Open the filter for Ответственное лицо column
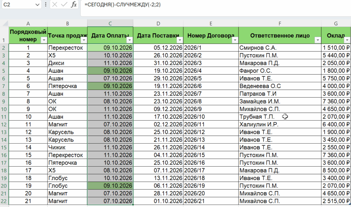Viewport: 351px width, 207px height. [318, 40]
